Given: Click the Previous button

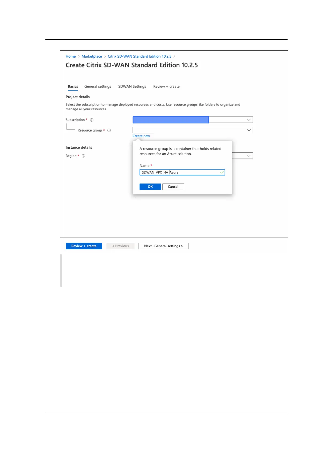Looking at the screenshot, I should pyautogui.click(x=120, y=246).
